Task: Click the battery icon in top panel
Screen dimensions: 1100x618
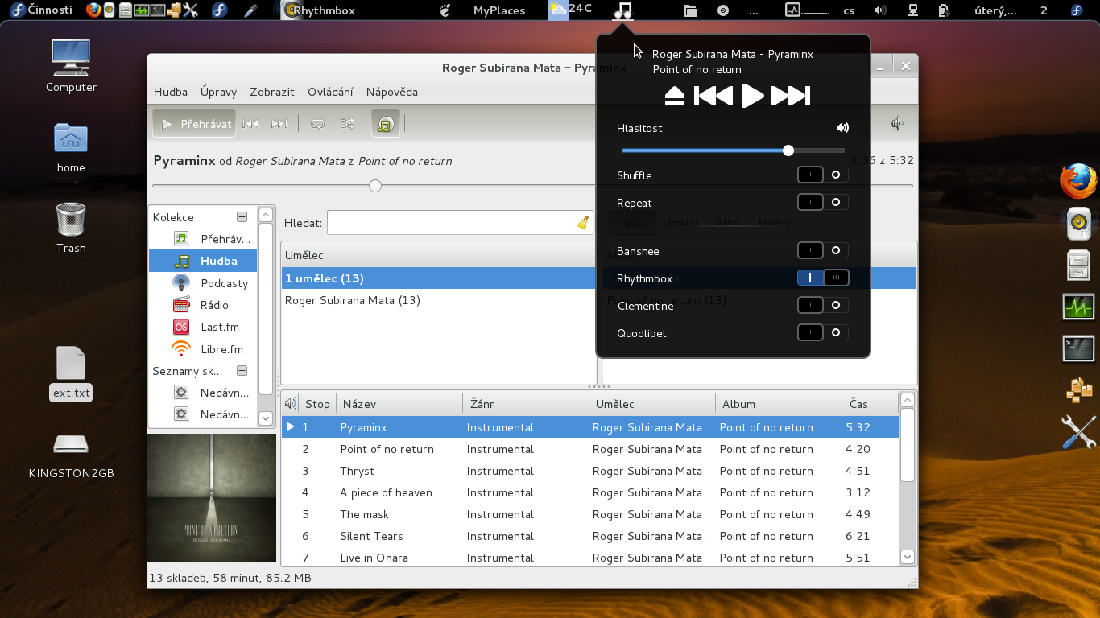Action: point(944,10)
